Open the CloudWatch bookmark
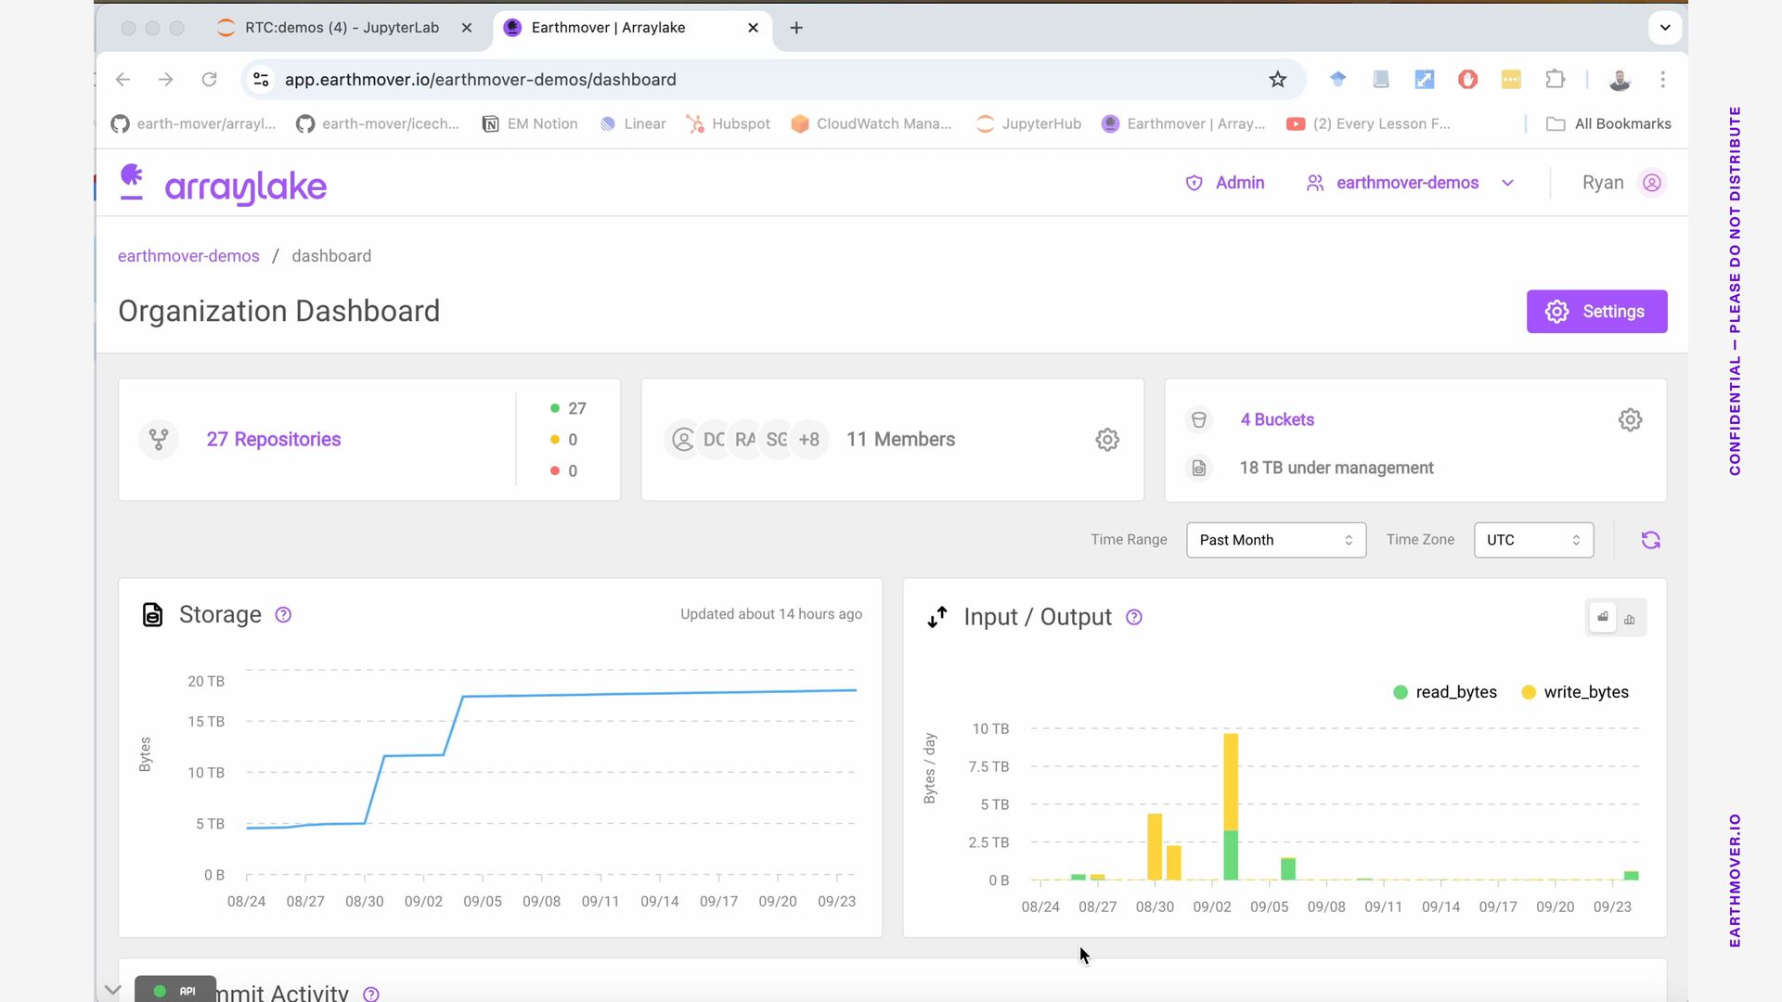This screenshot has width=1782, height=1002. [x=871, y=124]
